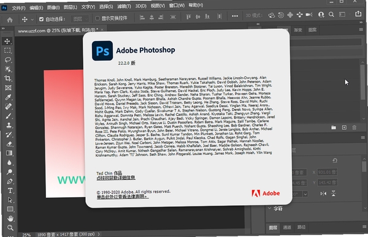Select the Move tool in the toolbox

click(7, 41)
